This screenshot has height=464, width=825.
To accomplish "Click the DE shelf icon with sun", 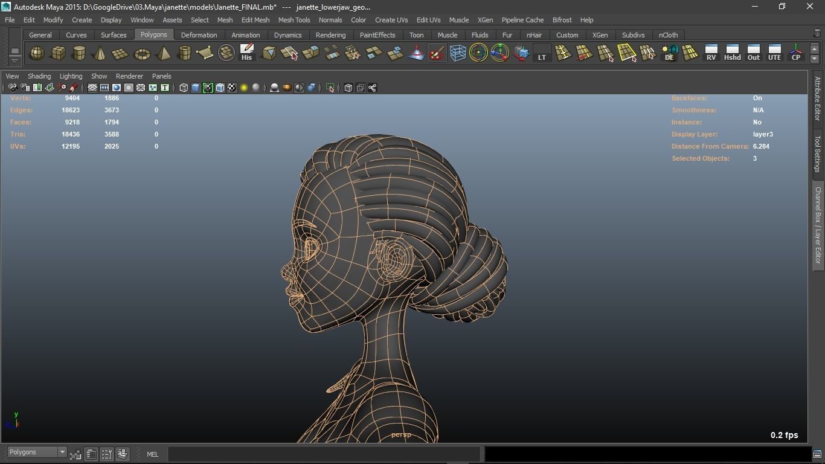I will pos(669,53).
